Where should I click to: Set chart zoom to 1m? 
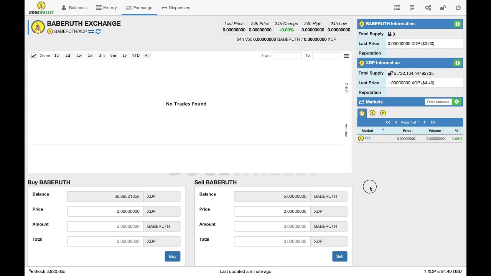point(91,56)
